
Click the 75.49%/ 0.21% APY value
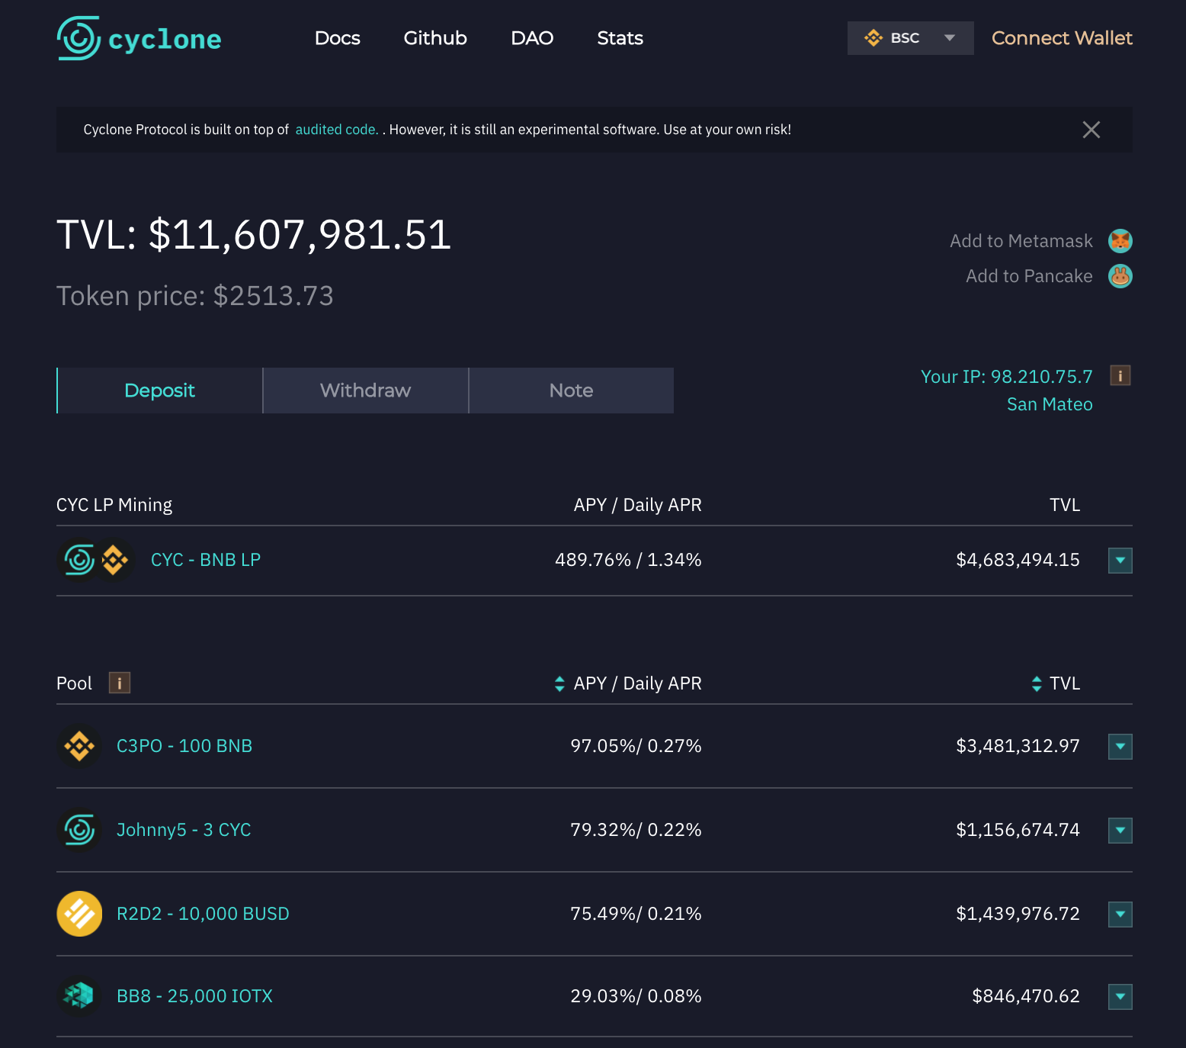pos(636,914)
